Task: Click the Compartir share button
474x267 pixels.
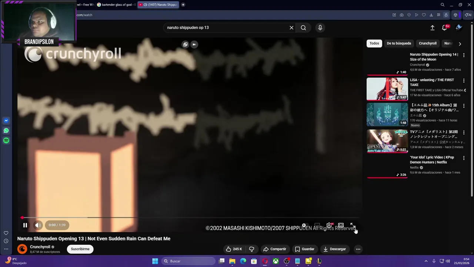Action: 274,249
